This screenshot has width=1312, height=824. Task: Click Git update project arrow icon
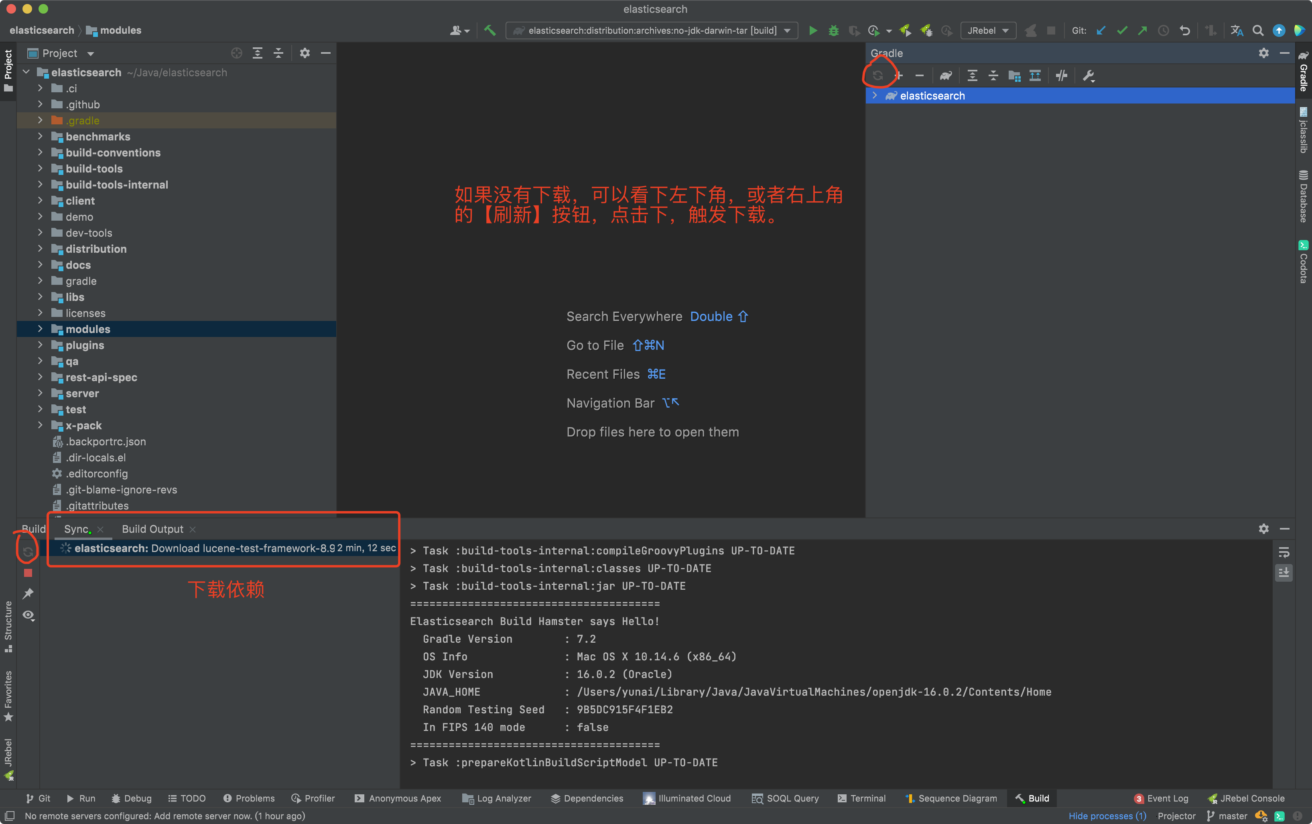point(1101,30)
